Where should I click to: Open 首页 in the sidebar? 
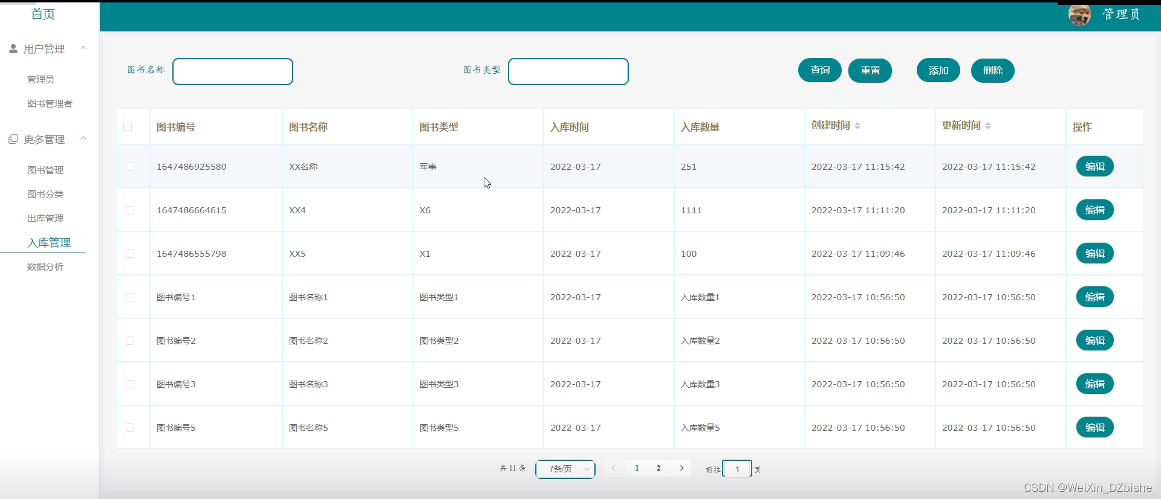point(43,14)
